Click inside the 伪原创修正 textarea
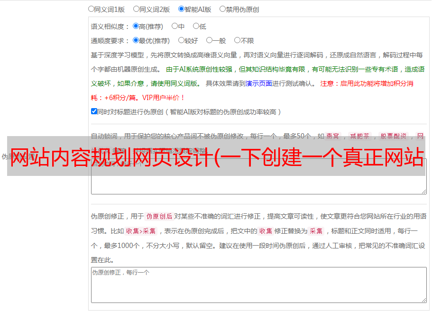Image resolution: width=432 pixels, height=312 pixels. (259, 285)
